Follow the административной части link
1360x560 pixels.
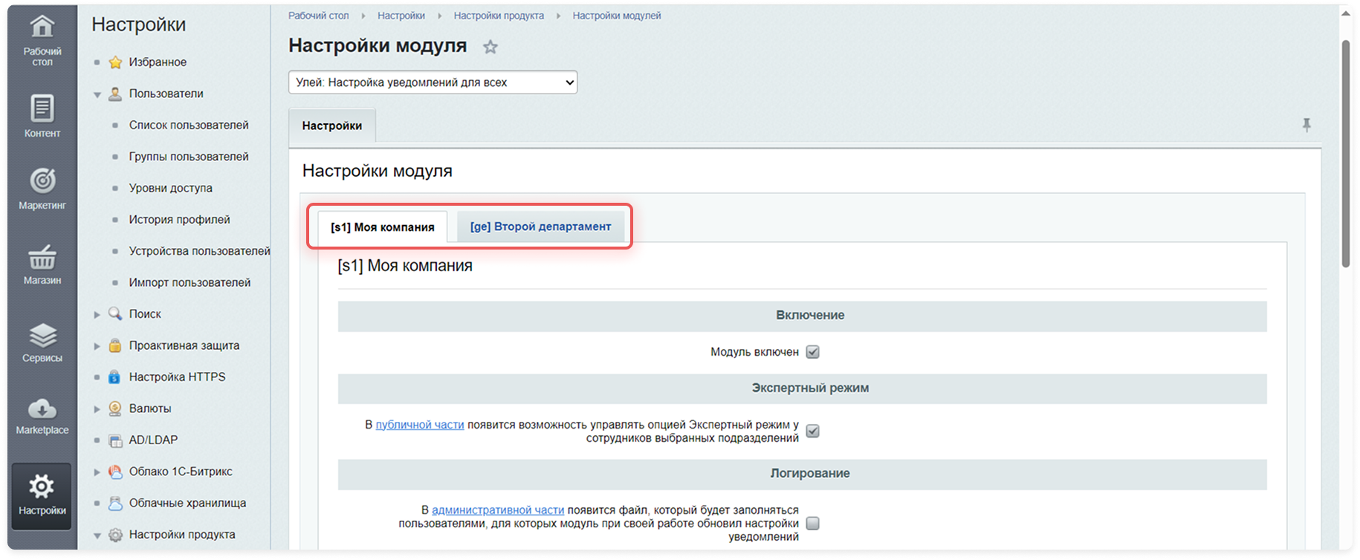click(497, 510)
